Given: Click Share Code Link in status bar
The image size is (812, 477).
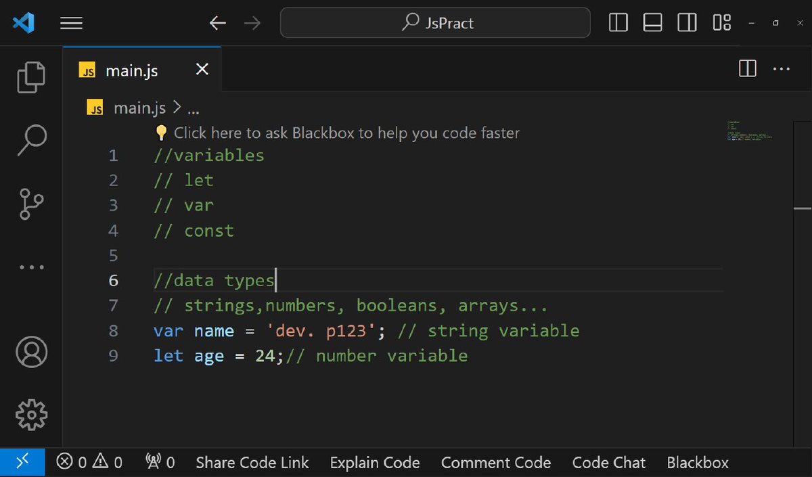Looking at the screenshot, I should click(252, 463).
